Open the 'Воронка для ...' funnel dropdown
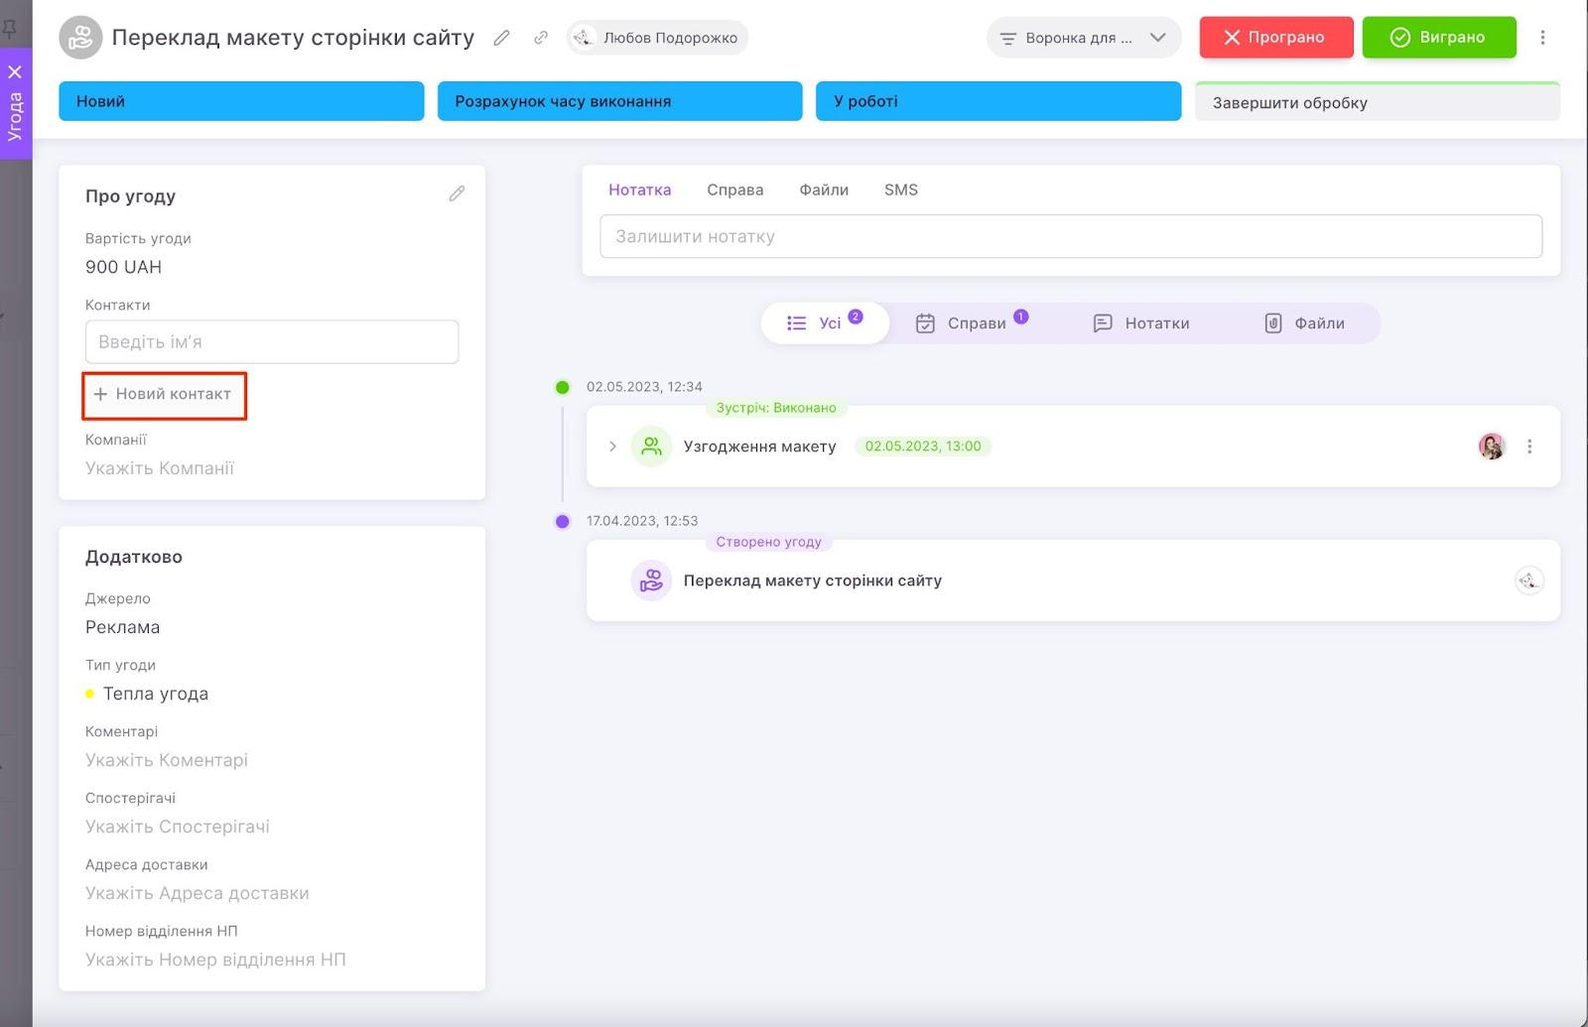1588x1027 pixels. point(1083,38)
